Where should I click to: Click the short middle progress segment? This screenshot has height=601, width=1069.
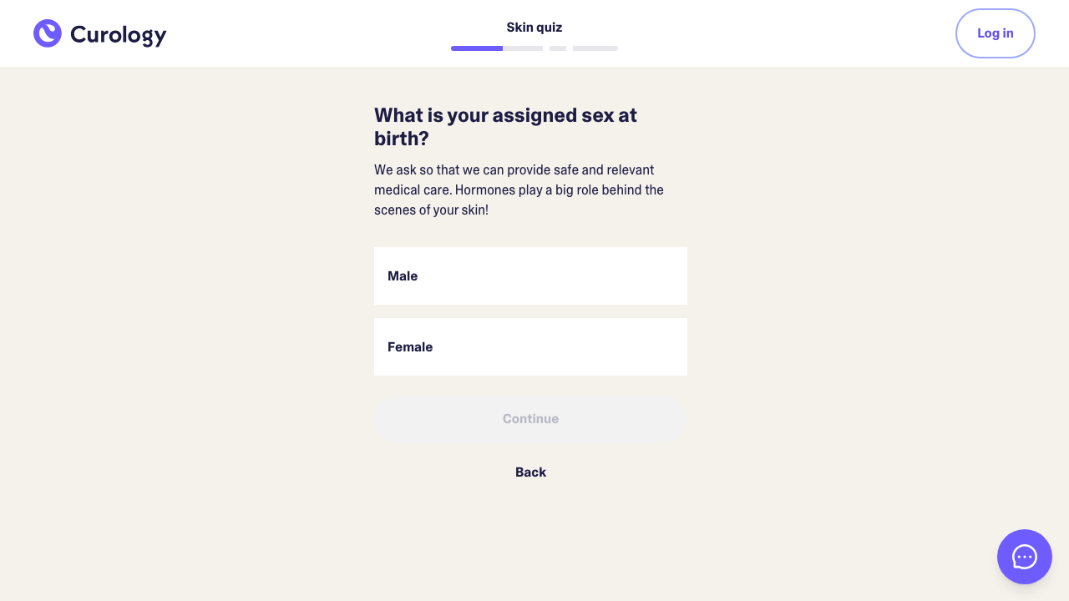point(558,48)
